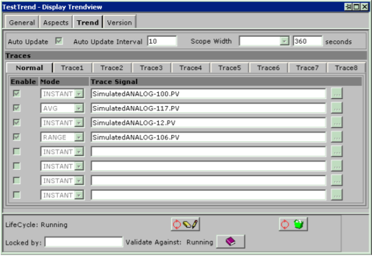The height and width of the screenshot is (256, 372).
Task: Browse signal for SimulatedANALOG-117.PV row
Action: 337,108
